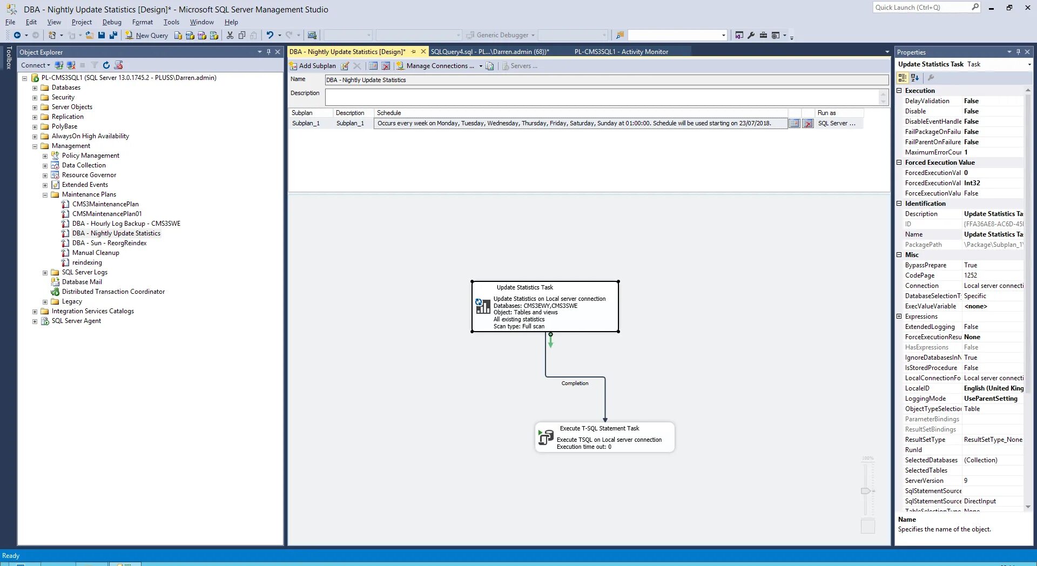Click the Navigate Backward arrow icon
This screenshot has height=566, width=1037.
click(17, 35)
